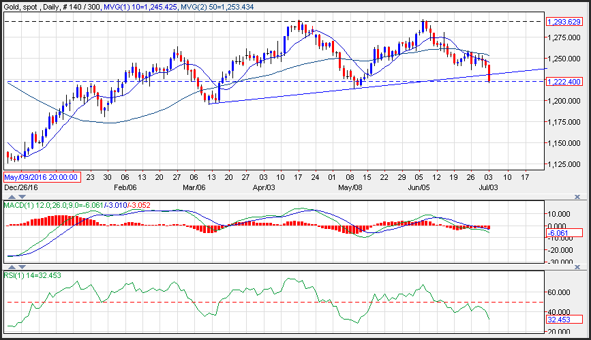Click the May/09/2016 20:00:00 date box
591x340 pixels.
point(42,176)
